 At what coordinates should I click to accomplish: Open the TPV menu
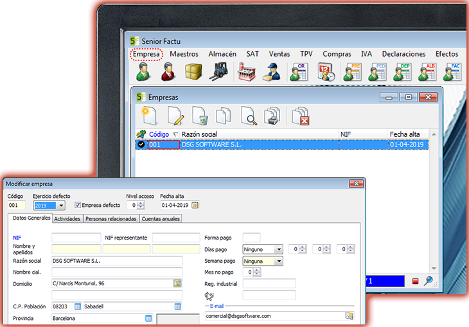point(306,54)
